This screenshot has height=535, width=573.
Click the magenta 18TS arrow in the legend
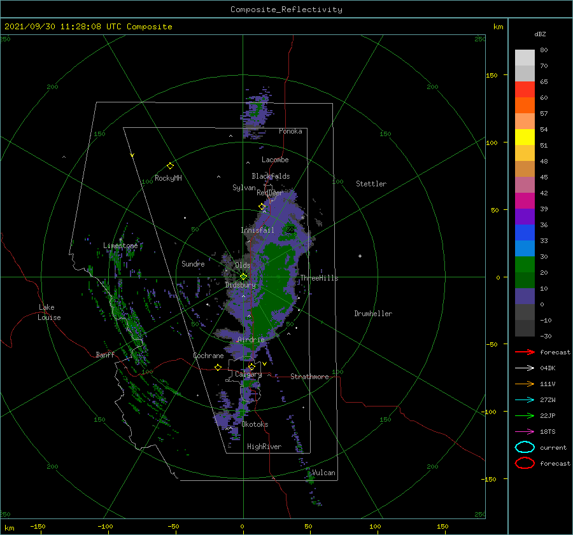[525, 432]
